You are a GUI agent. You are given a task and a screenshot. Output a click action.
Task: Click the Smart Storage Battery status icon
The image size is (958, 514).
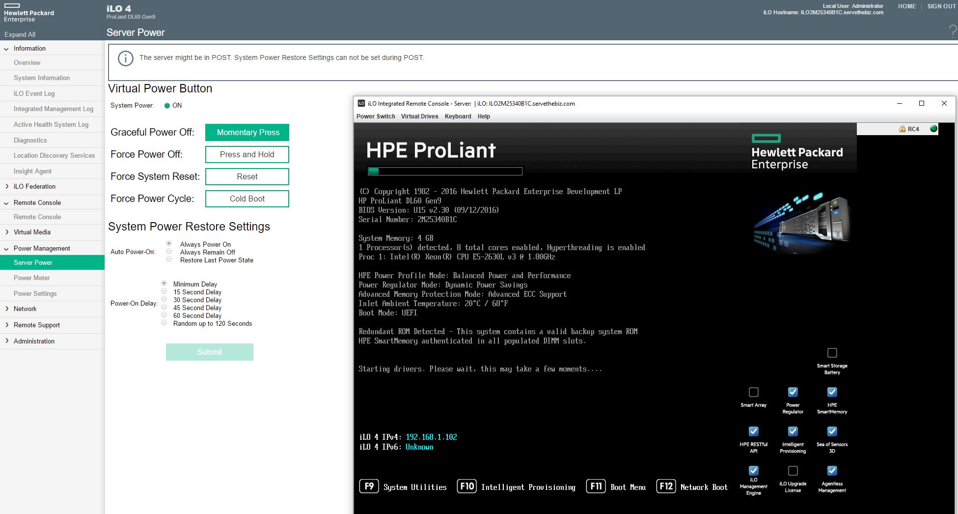coord(832,353)
